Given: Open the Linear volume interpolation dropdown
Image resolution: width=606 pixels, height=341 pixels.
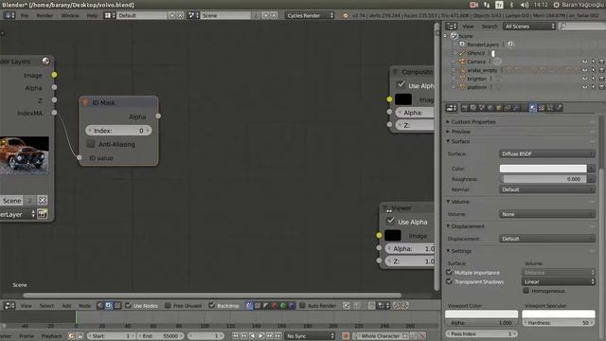Looking at the screenshot, I should click(559, 281).
